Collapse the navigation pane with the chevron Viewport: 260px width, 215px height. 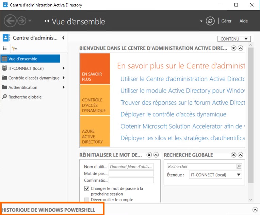tap(63, 38)
